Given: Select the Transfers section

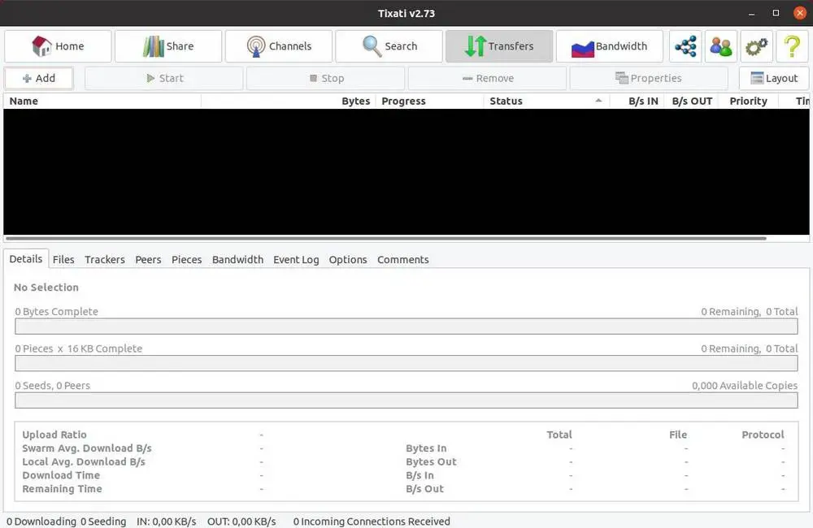Looking at the screenshot, I should coord(499,46).
